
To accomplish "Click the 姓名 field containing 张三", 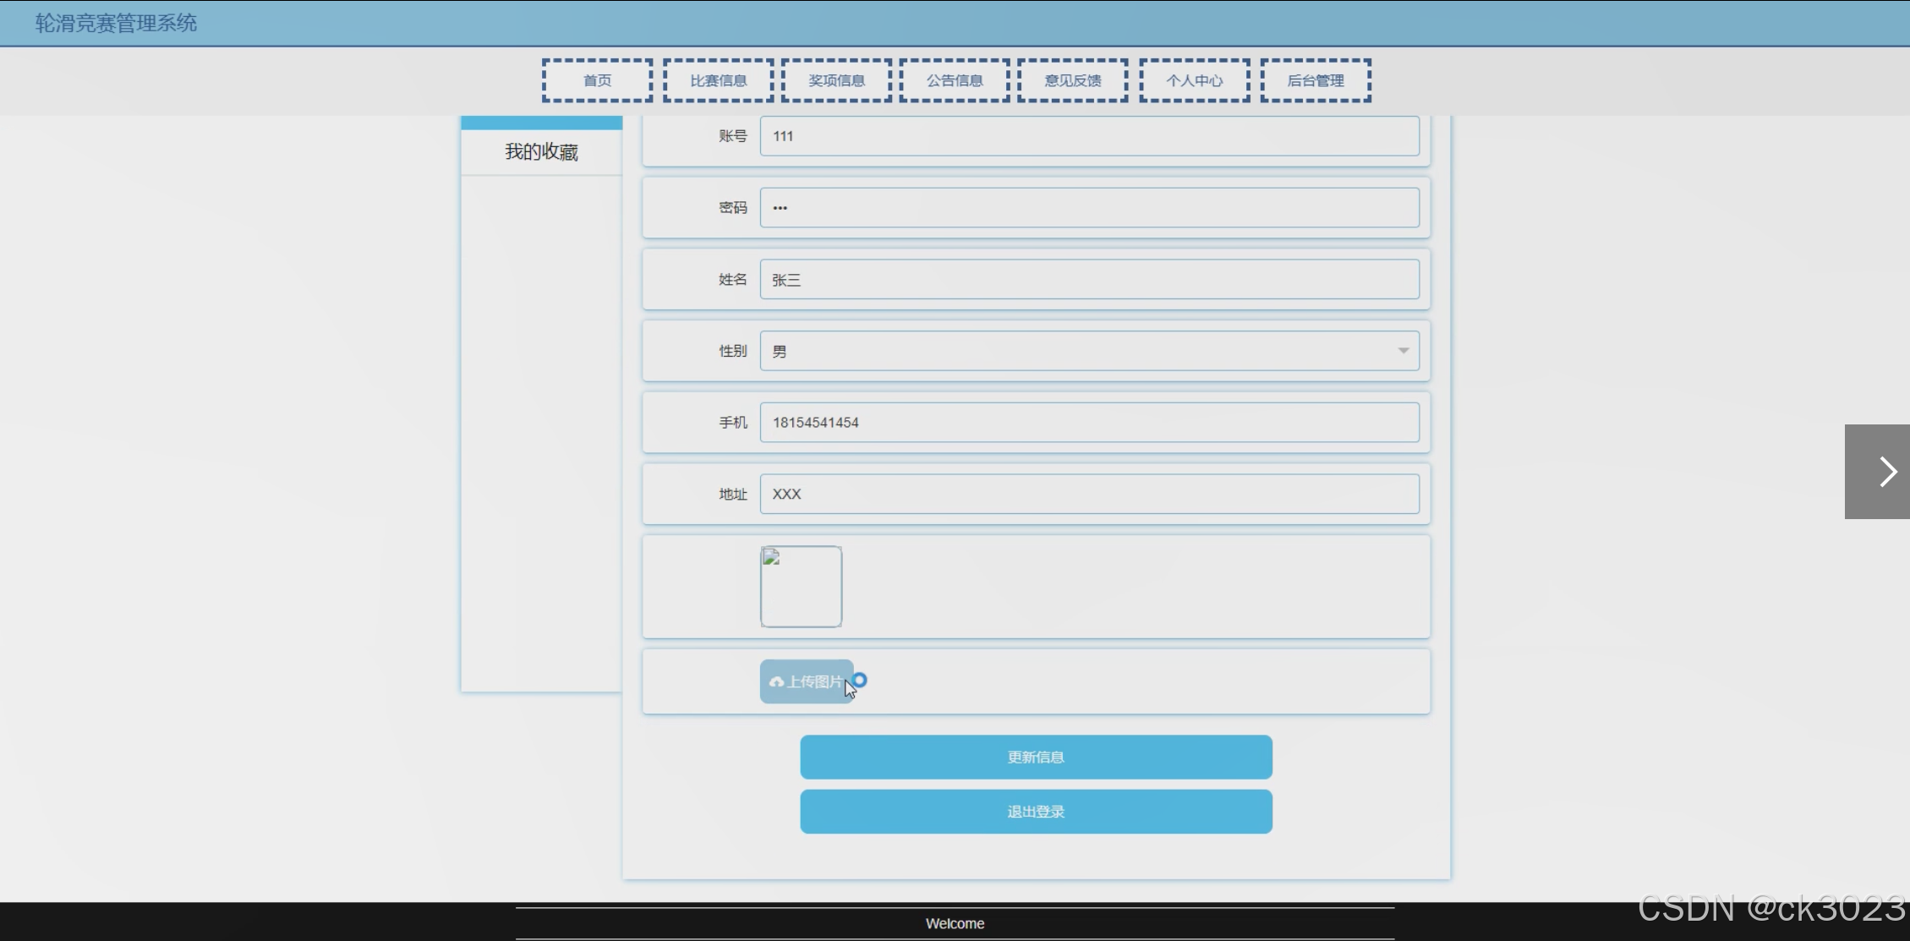I will pos(1089,280).
